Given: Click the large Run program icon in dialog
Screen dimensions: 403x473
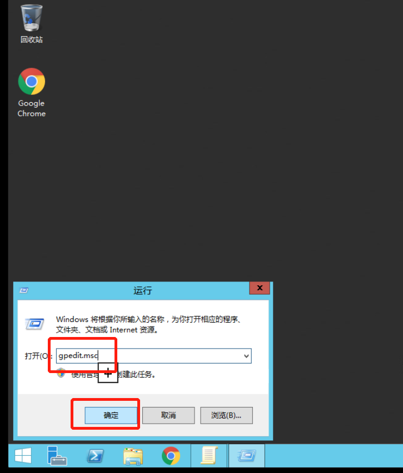Looking at the screenshot, I should pos(34,324).
